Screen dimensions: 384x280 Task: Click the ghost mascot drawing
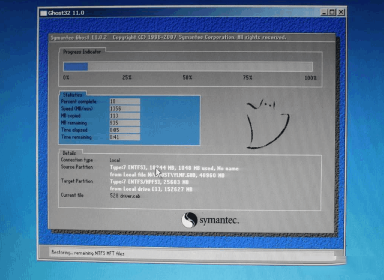pos(268,124)
